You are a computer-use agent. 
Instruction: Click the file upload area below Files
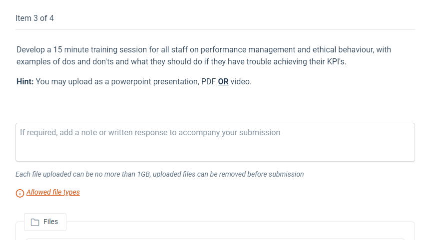pos(215,235)
